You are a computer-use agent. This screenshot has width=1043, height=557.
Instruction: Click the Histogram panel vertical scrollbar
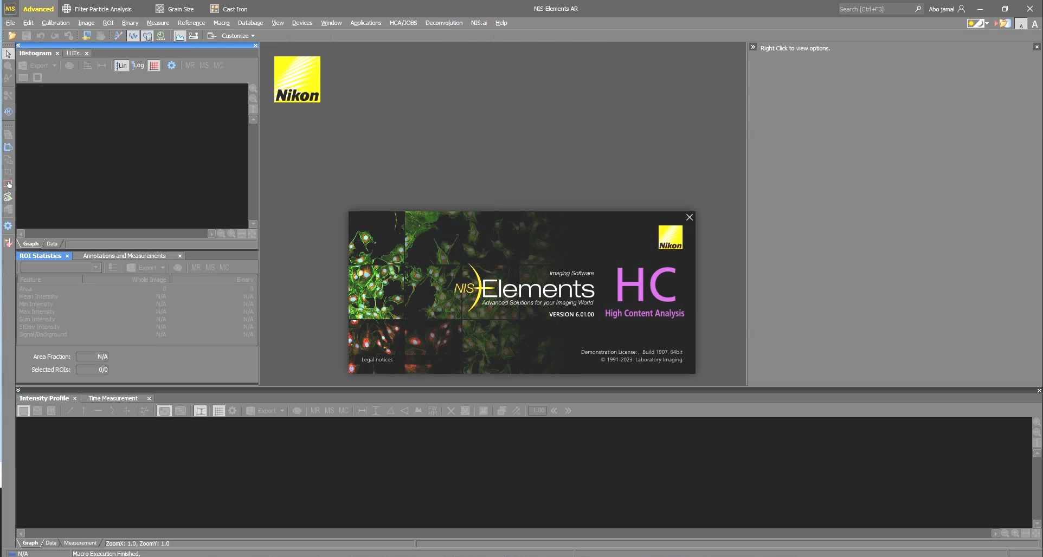pyautogui.click(x=253, y=171)
